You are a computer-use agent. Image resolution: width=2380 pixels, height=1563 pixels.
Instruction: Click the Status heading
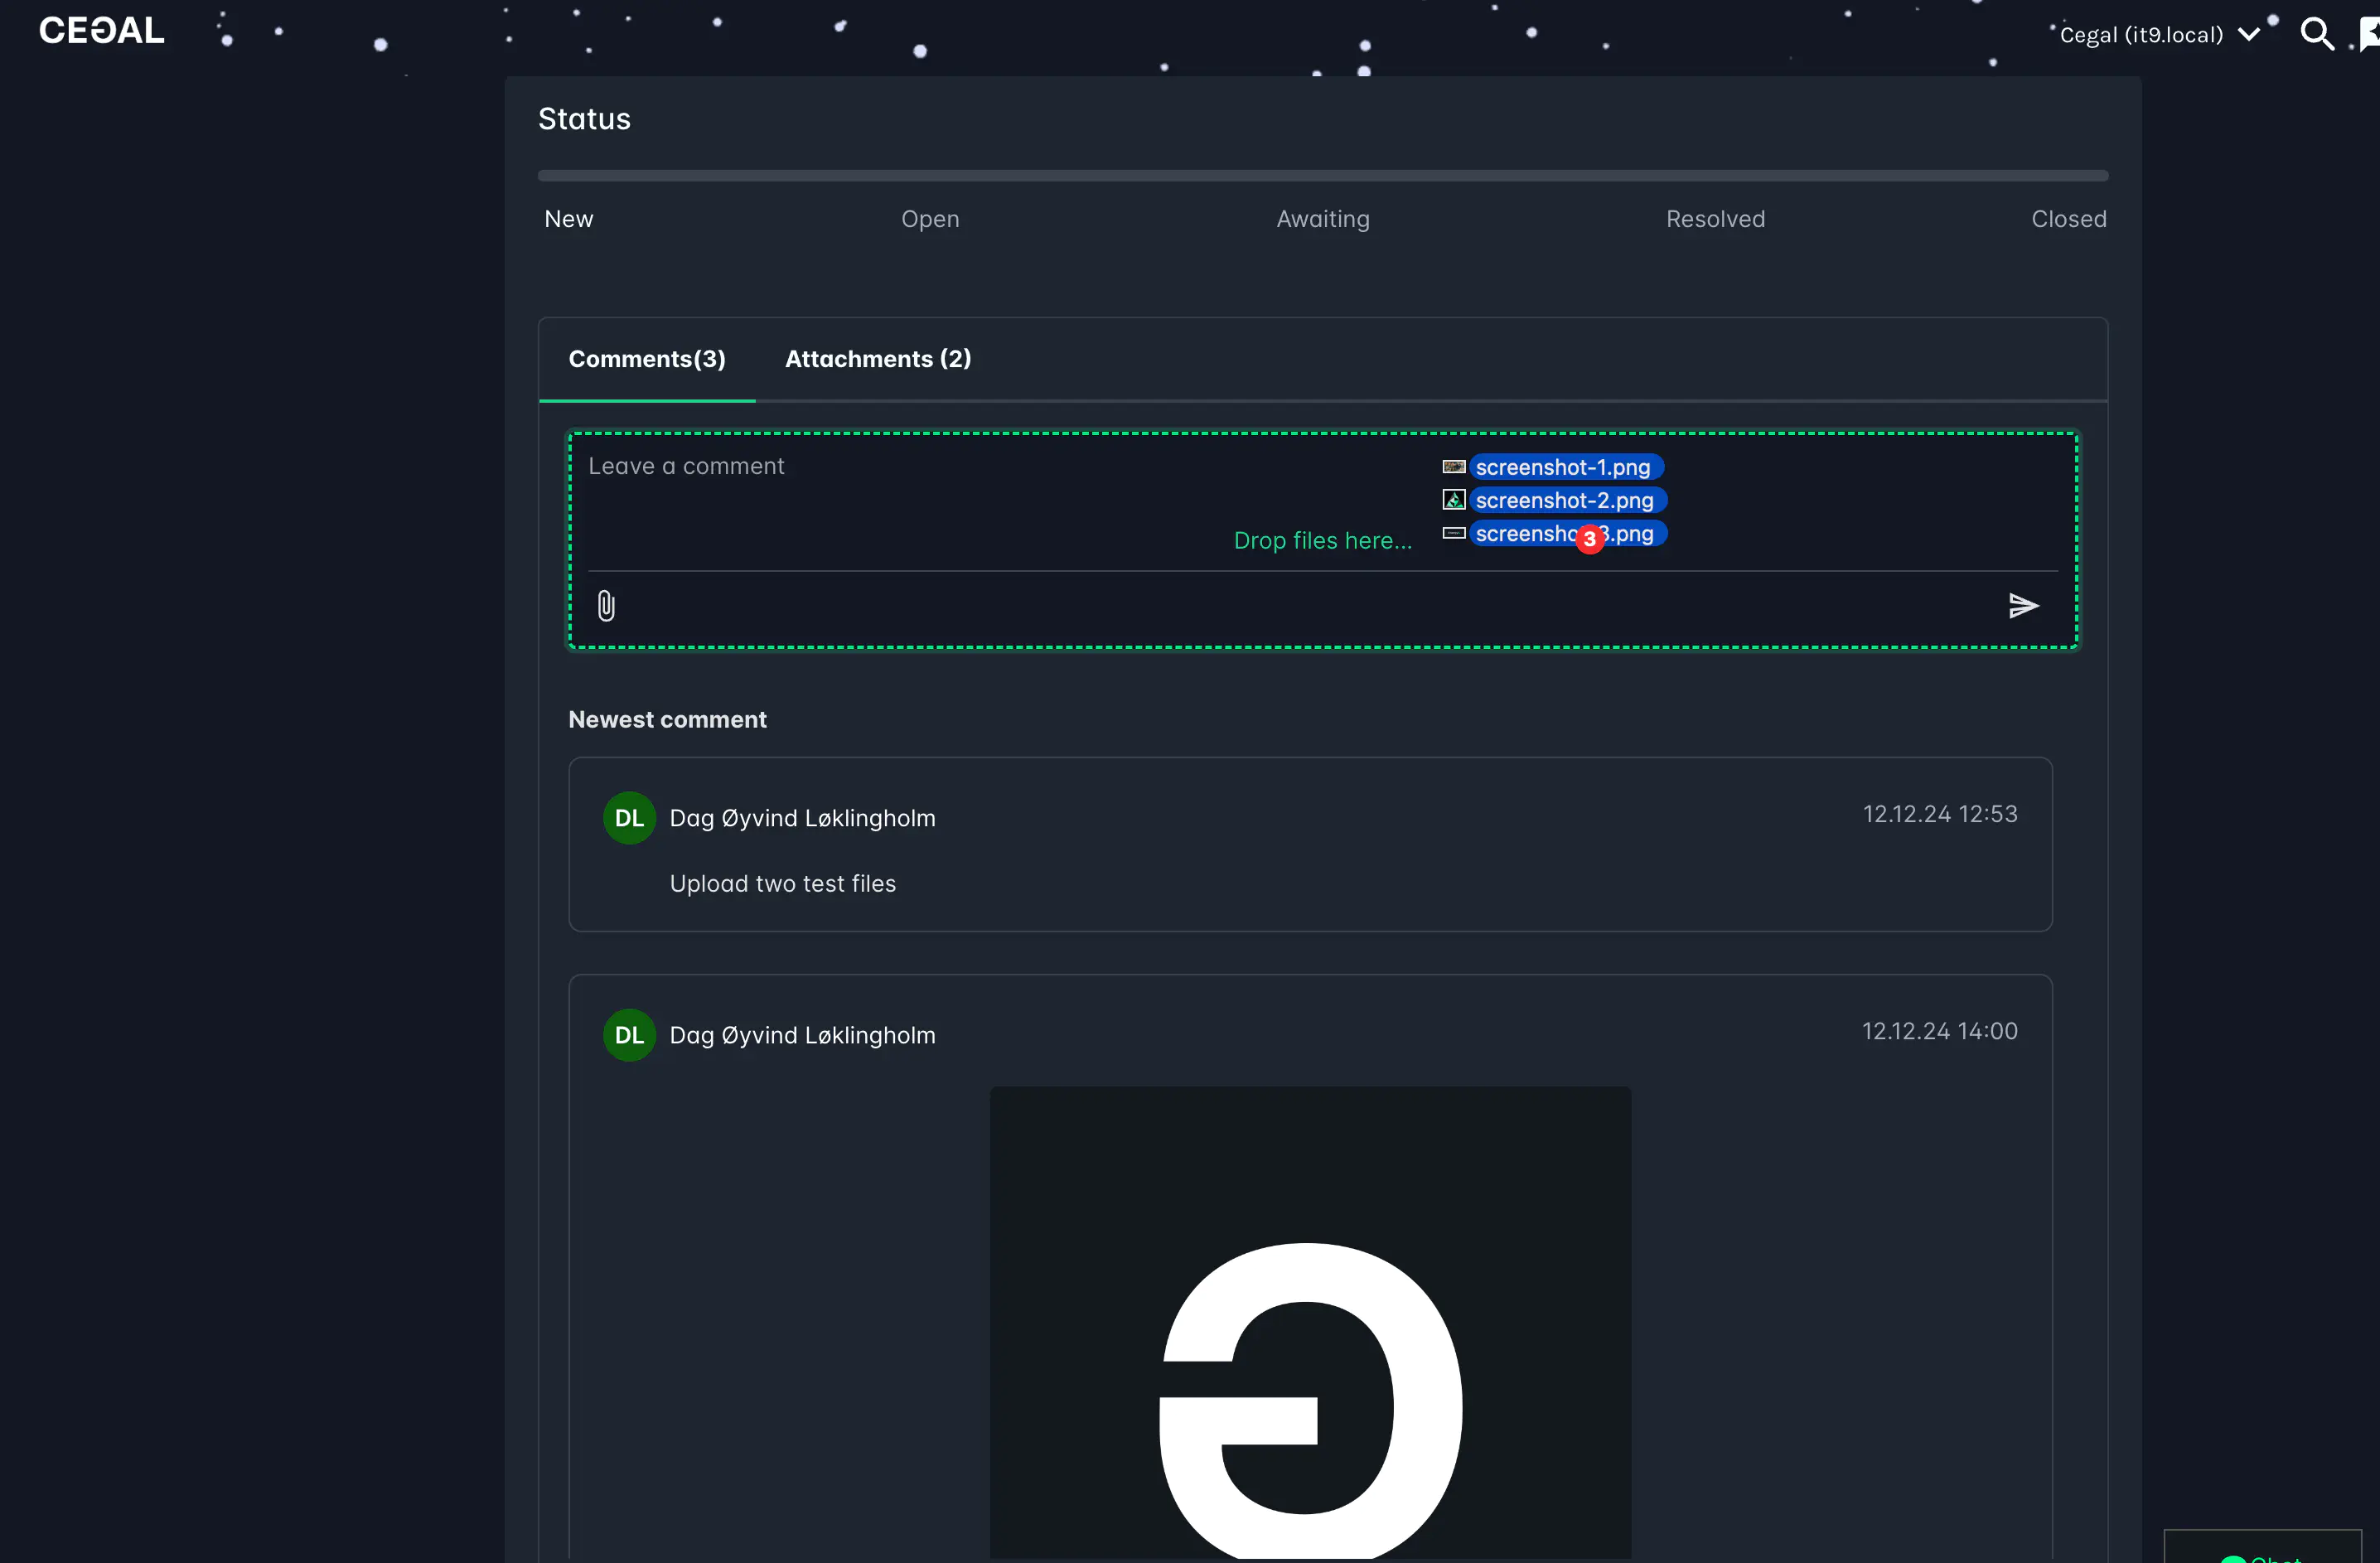point(584,119)
